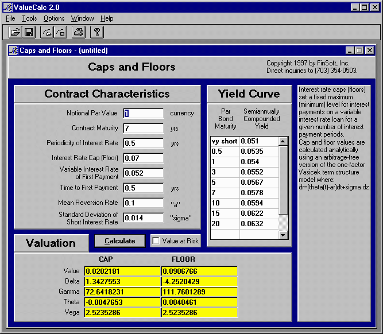Click the Save floppy disk icon

[29, 32]
